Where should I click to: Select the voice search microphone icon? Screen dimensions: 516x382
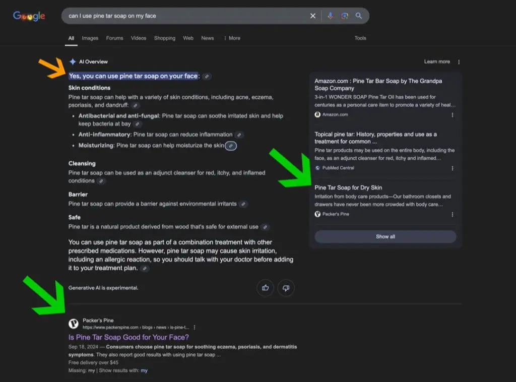[330, 16]
